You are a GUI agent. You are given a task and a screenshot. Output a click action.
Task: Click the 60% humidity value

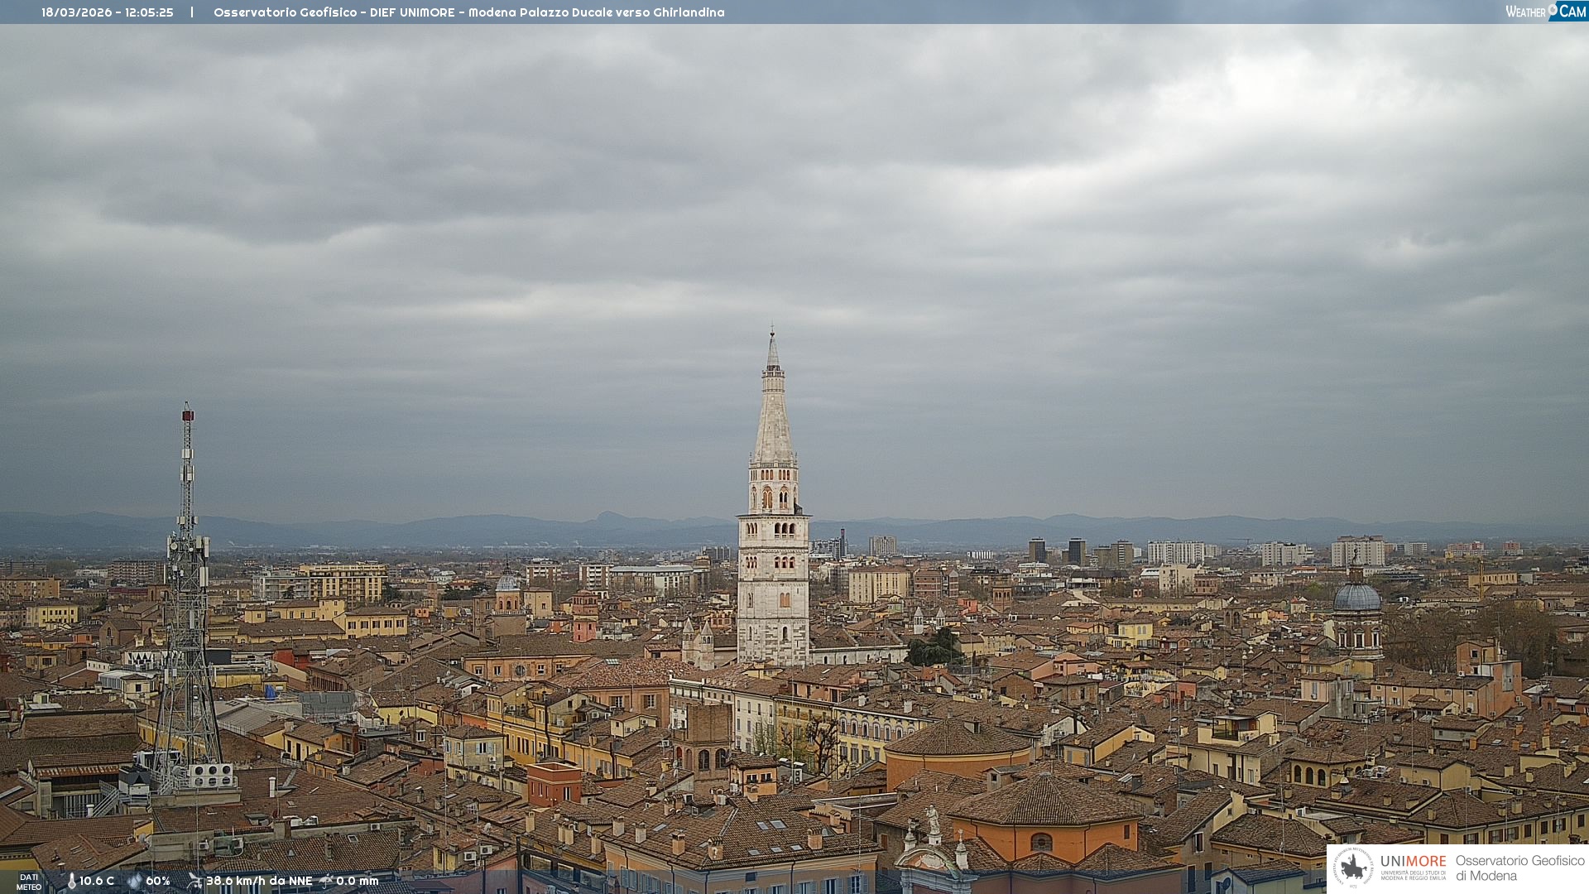[158, 882]
